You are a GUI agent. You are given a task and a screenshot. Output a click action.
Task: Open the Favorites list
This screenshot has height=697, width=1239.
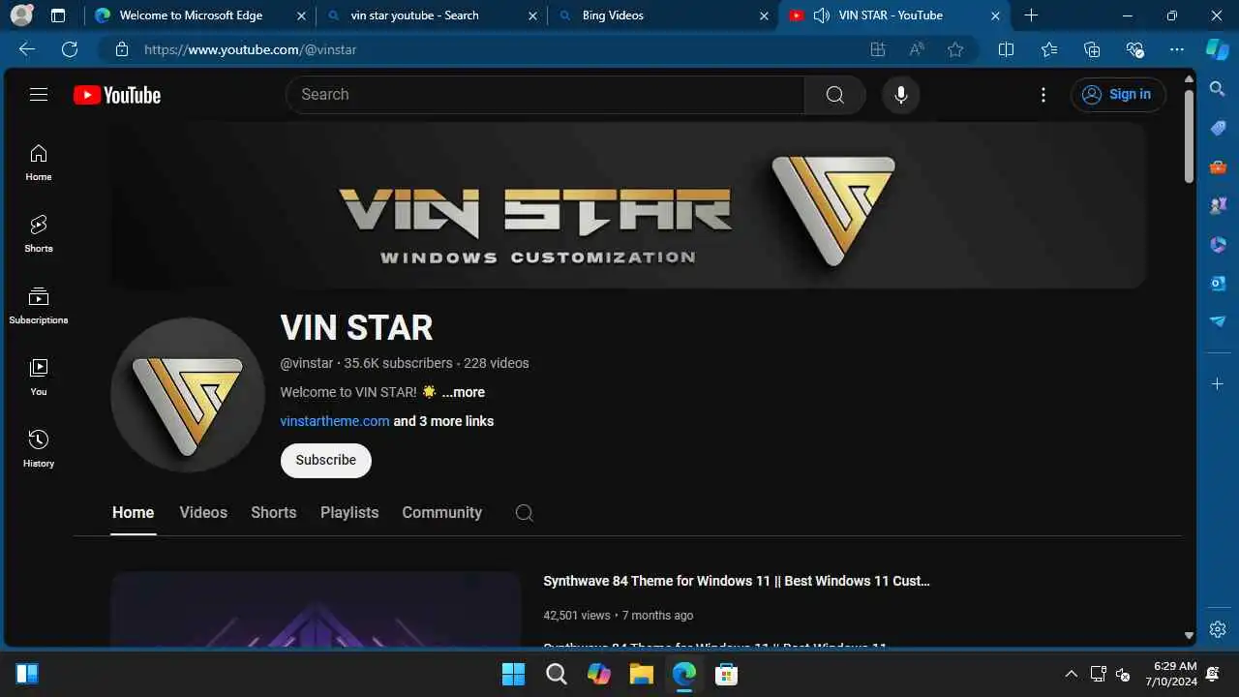(x=1049, y=49)
